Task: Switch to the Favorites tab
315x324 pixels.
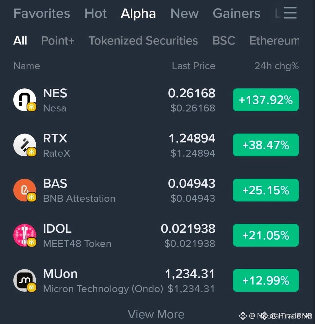Action: (42, 14)
